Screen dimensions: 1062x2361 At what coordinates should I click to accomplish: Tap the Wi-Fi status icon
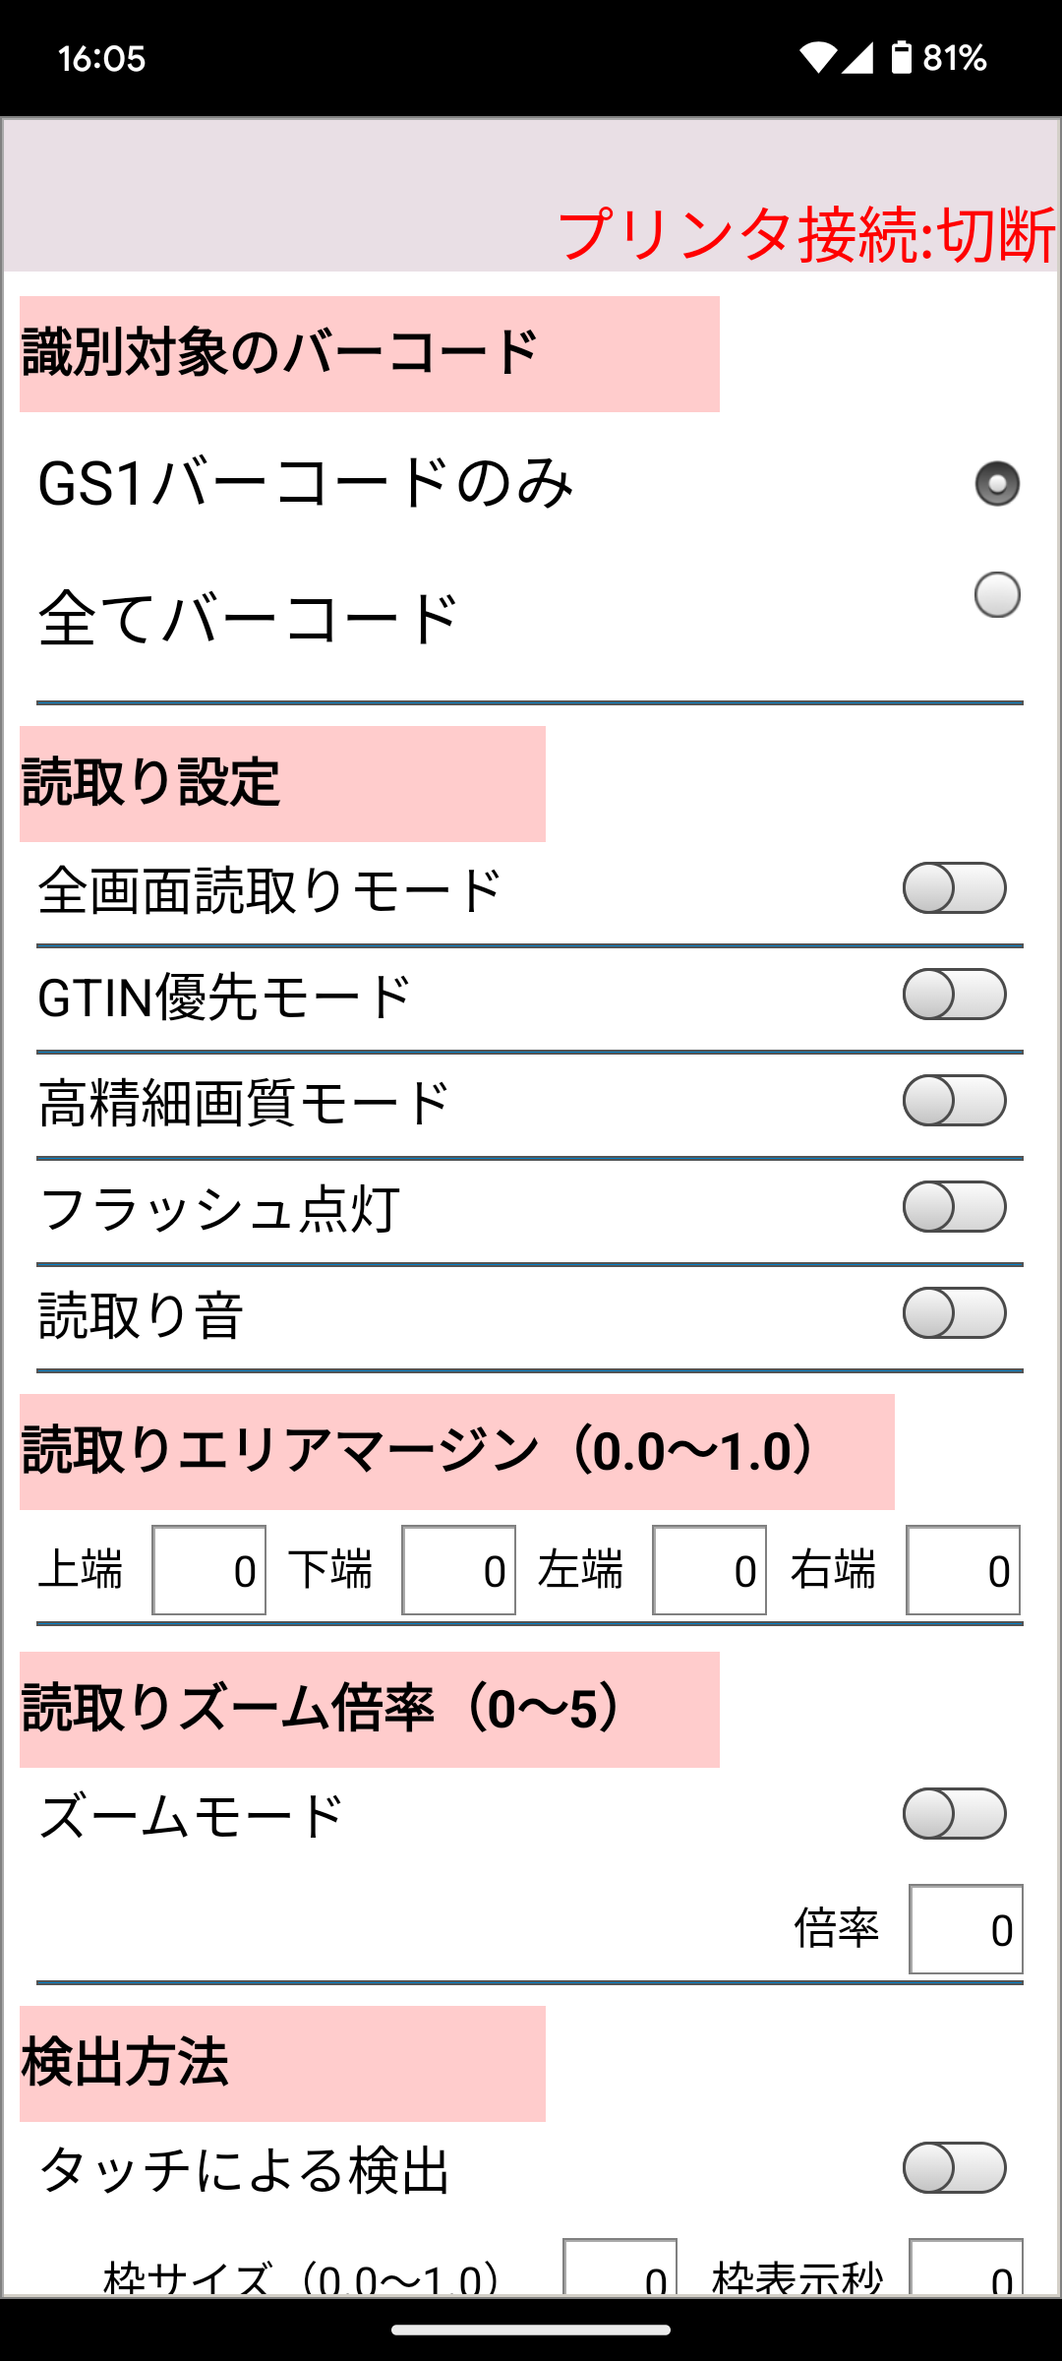[817, 58]
